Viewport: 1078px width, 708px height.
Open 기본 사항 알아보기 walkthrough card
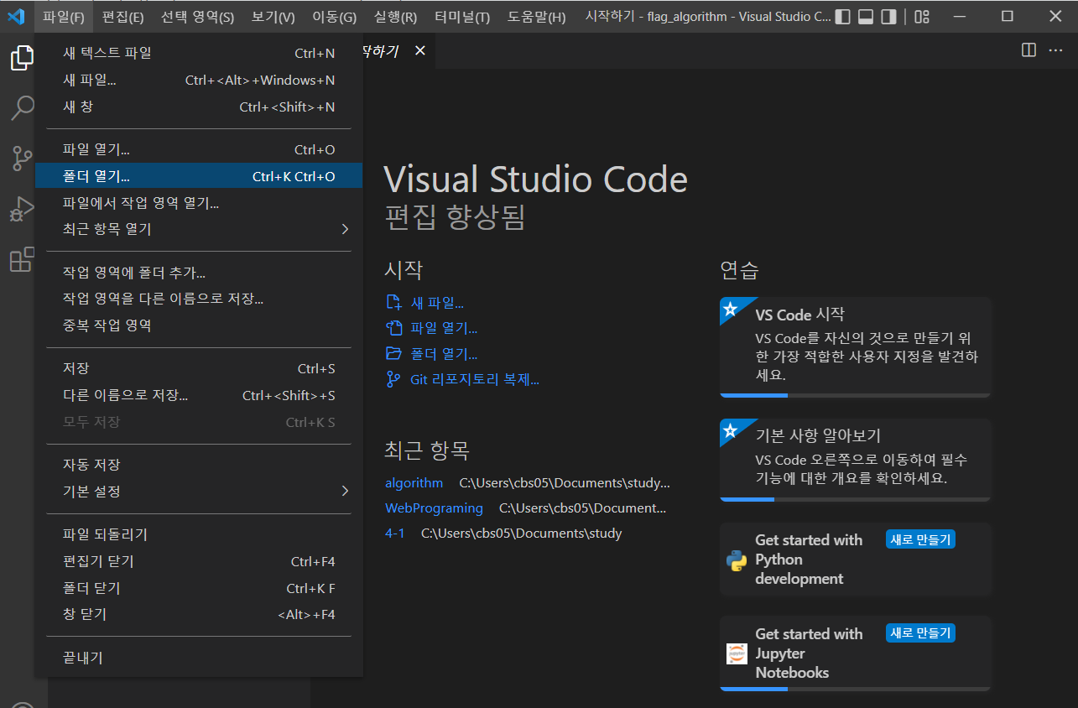[x=855, y=461]
